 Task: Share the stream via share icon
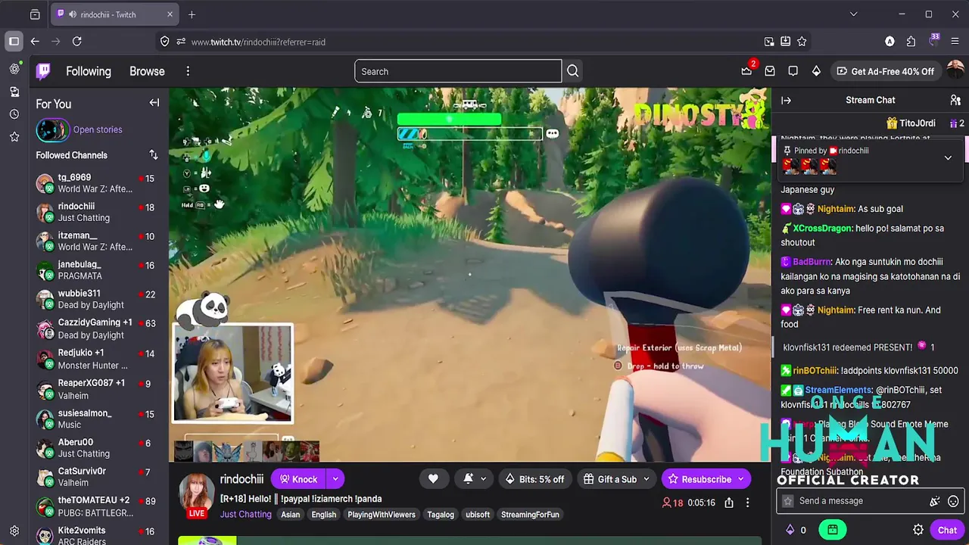click(728, 503)
